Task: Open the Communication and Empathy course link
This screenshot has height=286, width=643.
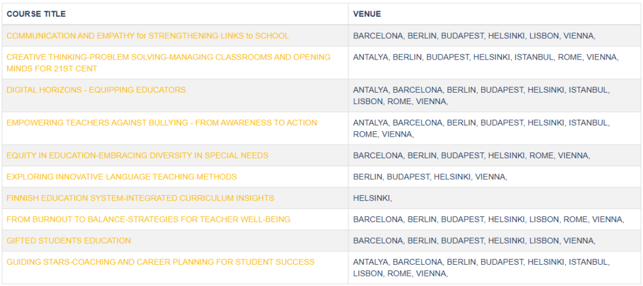Action: pos(148,36)
